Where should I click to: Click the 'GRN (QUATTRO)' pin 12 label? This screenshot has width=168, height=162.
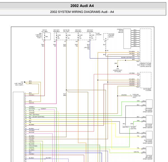click(x=34, y=115)
